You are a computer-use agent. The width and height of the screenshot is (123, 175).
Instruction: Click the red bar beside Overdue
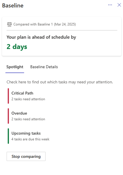(x=8, y=116)
